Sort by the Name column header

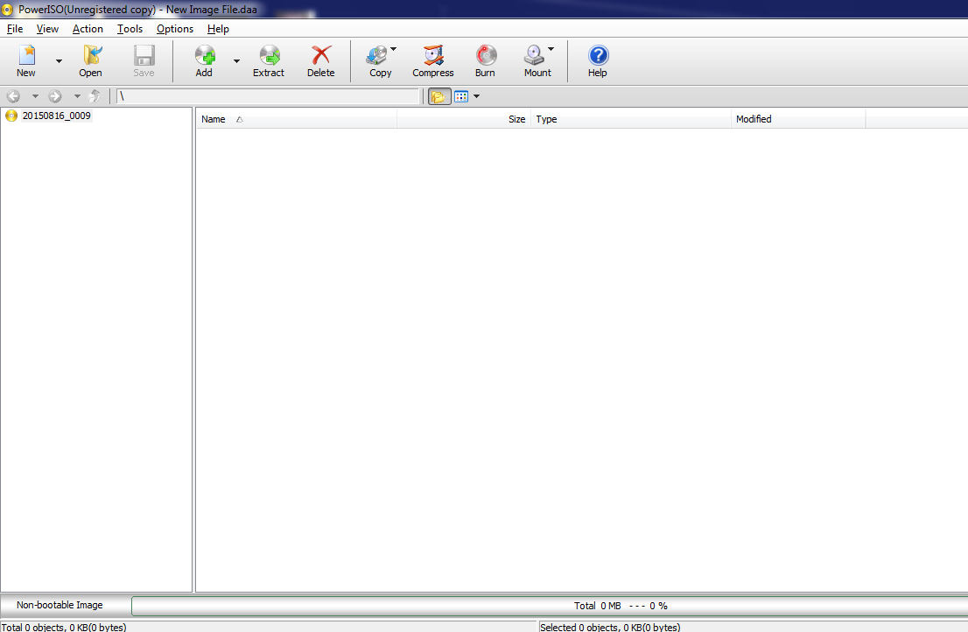(297, 119)
